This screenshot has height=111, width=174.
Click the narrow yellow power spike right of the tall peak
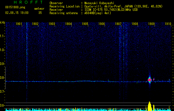coord(154,108)
